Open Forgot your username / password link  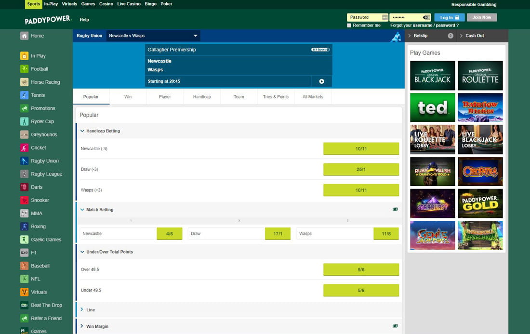(x=424, y=26)
